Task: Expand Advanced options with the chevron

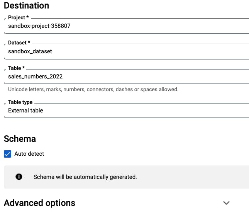Action: click(x=226, y=203)
